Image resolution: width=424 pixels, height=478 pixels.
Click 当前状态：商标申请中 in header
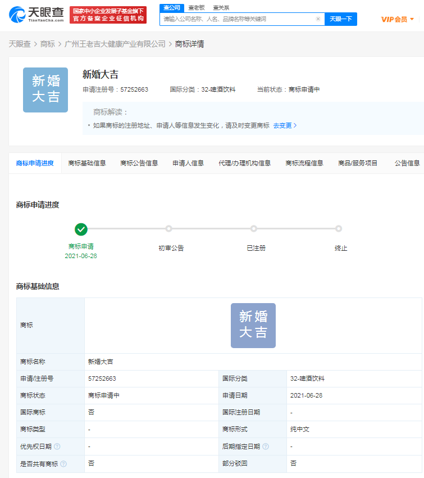point(288,89)
